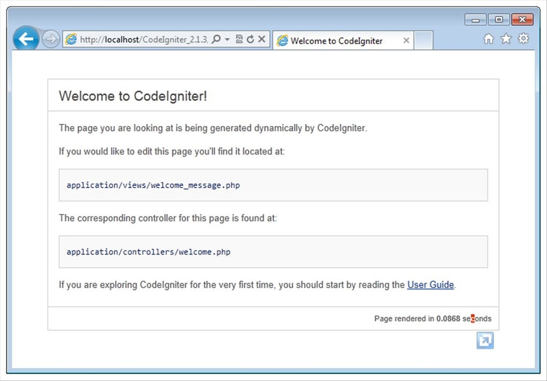Stop loading the page
The image size is (547, 381).
261,39
